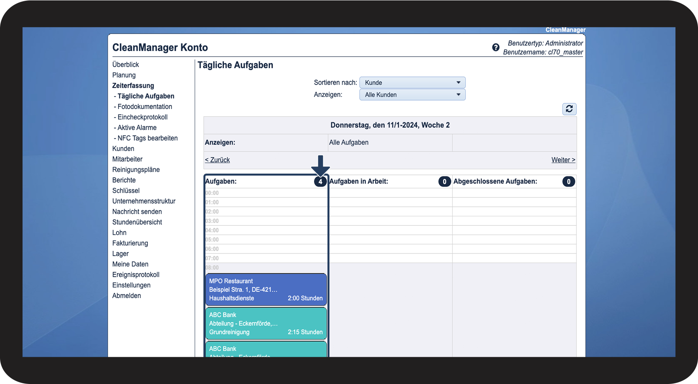Click the refresh icon button
The height and width of the screenshot is (384, 698).
(569, 109)
